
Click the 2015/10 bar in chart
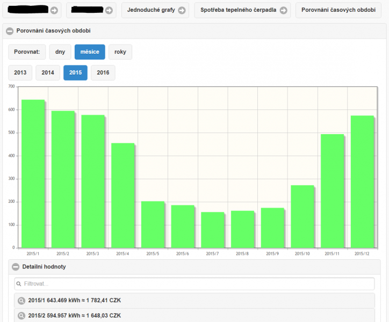pos(302,217)
